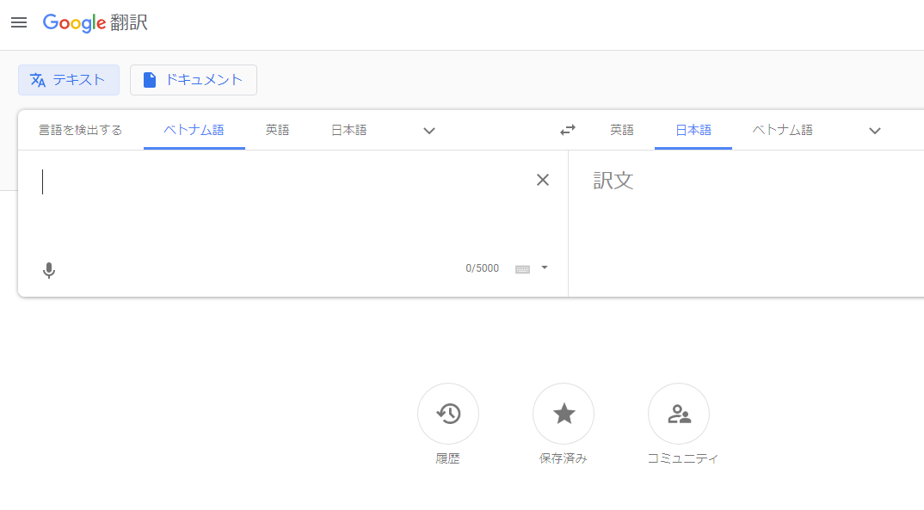
Task: Select the テキスト translation mode button
Action: point(69,80)
